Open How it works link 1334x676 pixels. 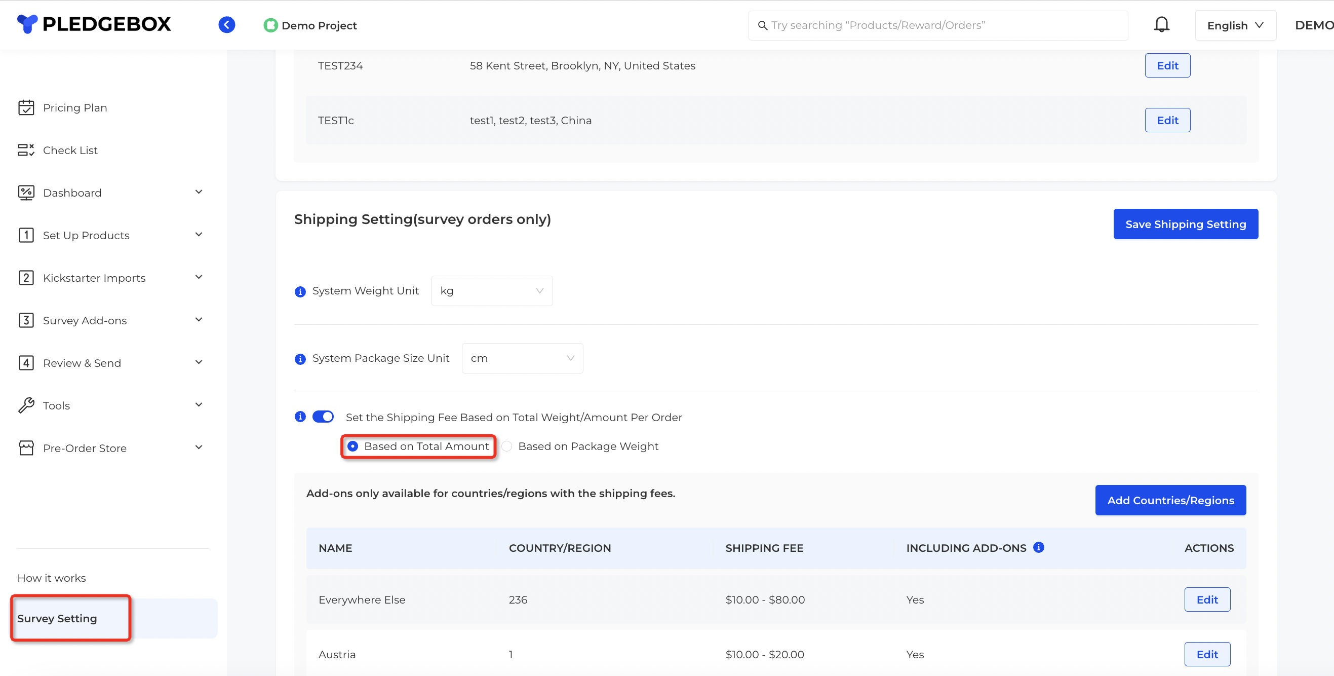(x=51, y=578)
